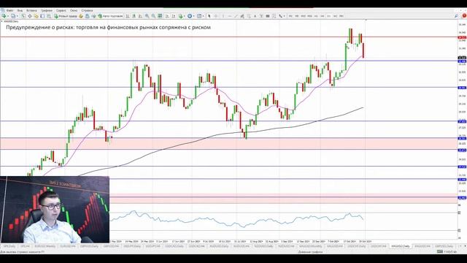Viewport: 467px width, 263px height.
Task: Switch chart to line chart type
Action: point(140,16)
